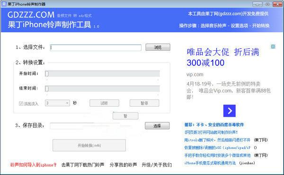This screenshot has width=284, height=175.
Task: Click the 结束时间 slider thumb
Action: tap(47, 89)
